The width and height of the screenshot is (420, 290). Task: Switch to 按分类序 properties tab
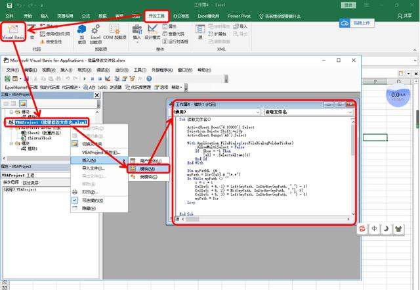pos(31,183)
